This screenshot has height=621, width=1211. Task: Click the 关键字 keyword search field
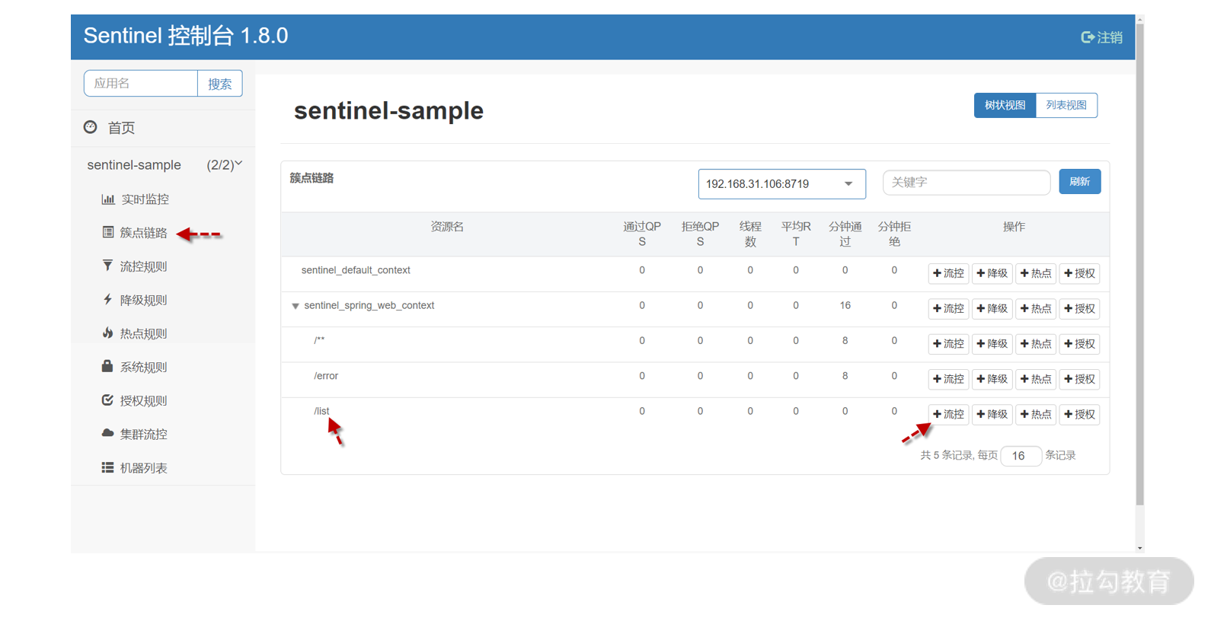pyautogui.click(x=966, y=183)
